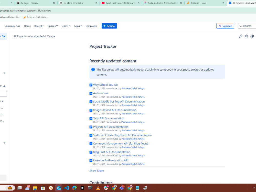256x192 pixels.
Task: Click the sparkle icon on the Upgrade button
Action: point(220,26)
